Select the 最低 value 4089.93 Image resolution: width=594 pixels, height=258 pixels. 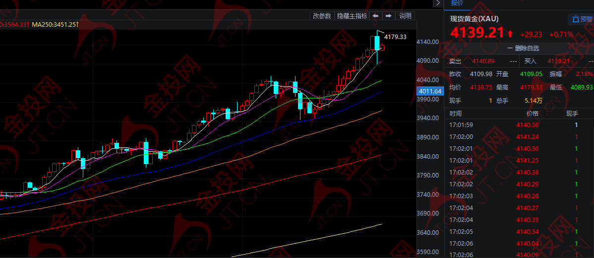[582, 87]
